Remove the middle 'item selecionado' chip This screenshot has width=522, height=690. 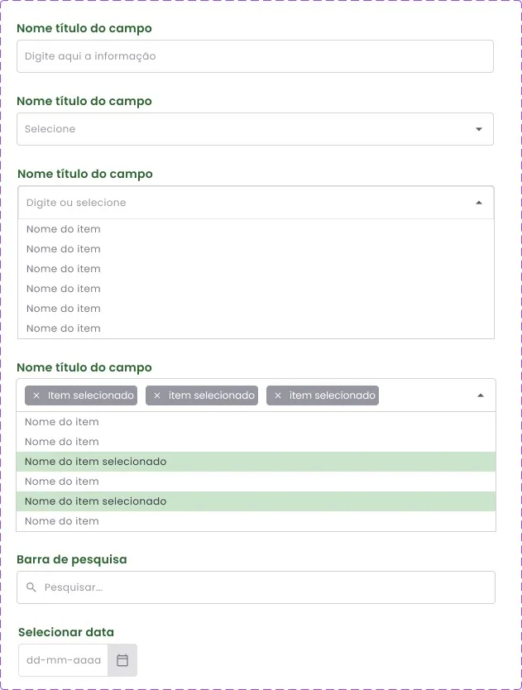coord(157,395)
